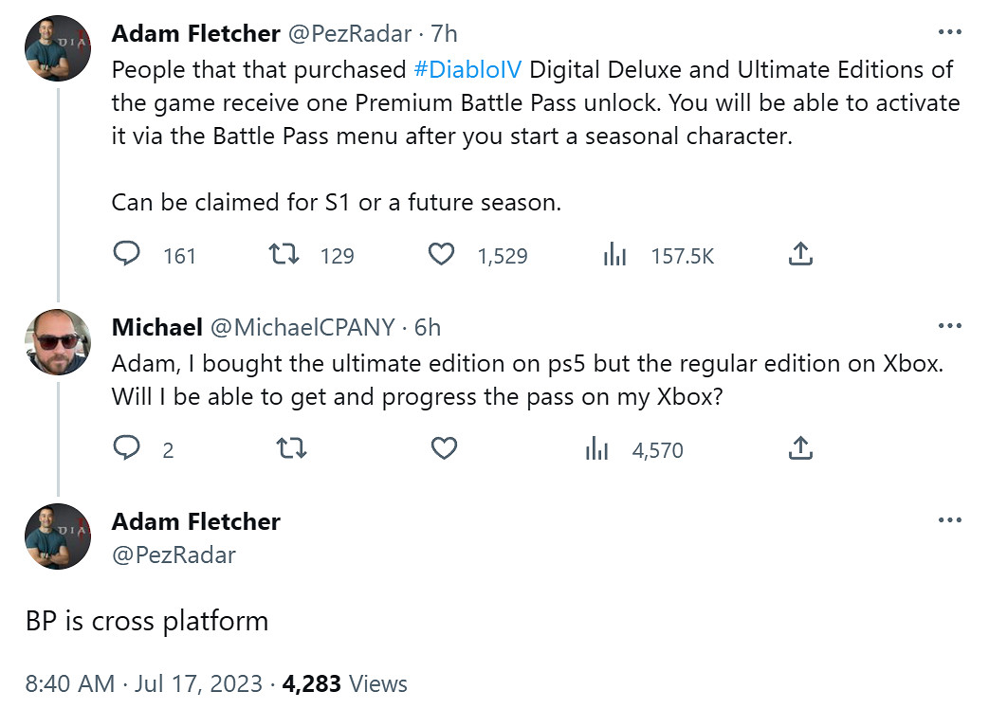The image size is (989, 709).
Task: Retweet Michael's tweet about ultimate edition
Action: point(292,448)
